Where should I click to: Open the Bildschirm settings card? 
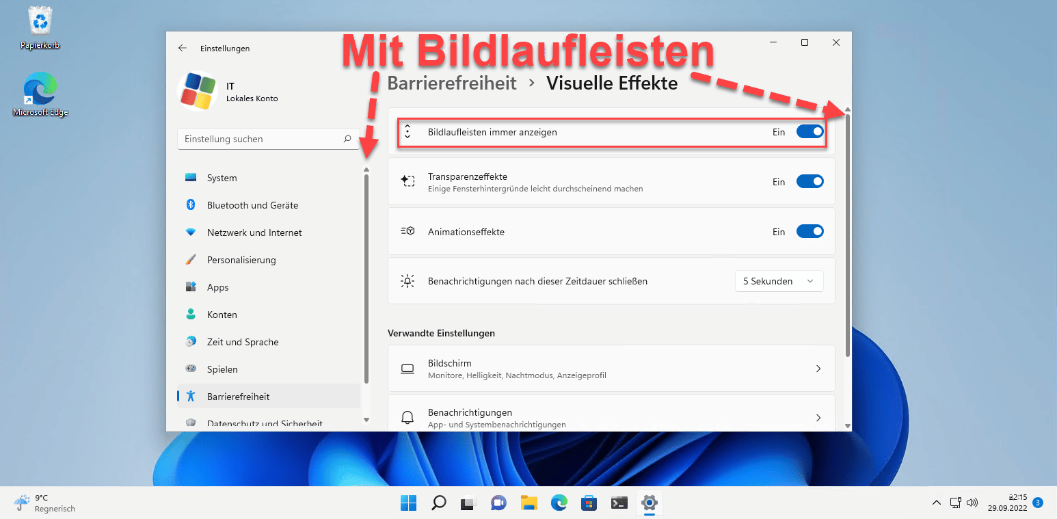point(611,369)
